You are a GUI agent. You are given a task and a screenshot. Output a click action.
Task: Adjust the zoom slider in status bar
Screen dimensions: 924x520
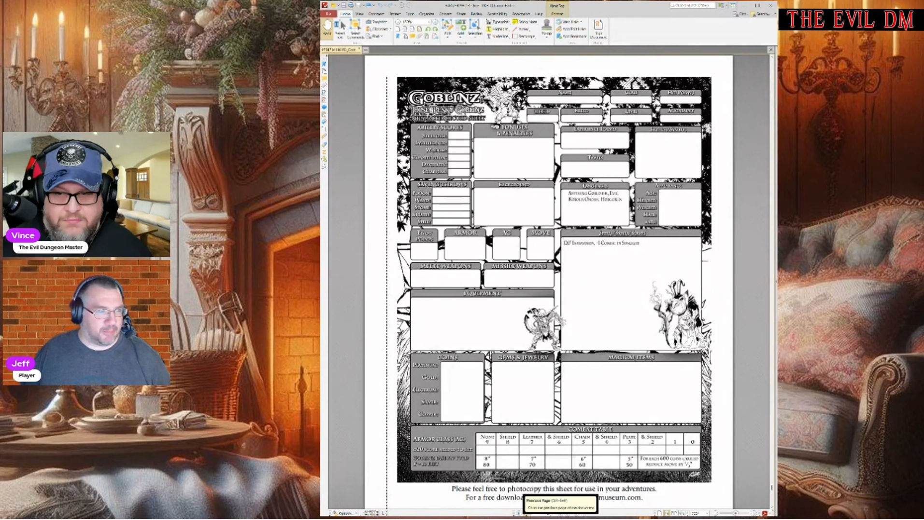[736, 513]
